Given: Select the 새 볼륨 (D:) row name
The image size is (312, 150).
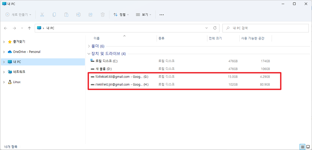Looking at the screenshot, I should (104, 69).
